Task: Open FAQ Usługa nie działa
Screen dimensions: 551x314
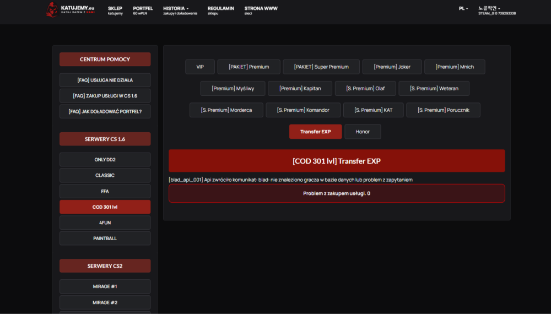Action: (105, 80)
